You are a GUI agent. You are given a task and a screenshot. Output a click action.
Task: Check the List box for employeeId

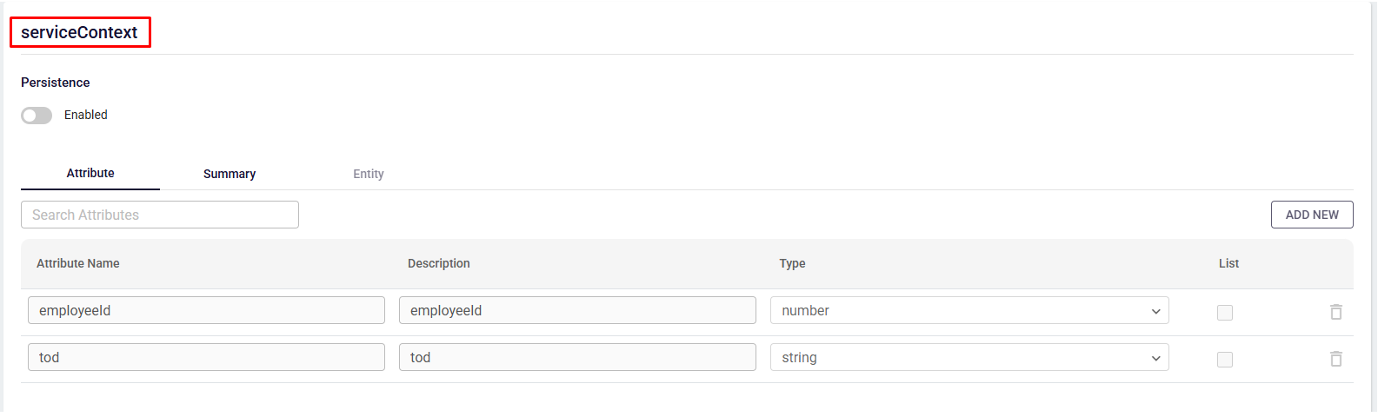1225,313
